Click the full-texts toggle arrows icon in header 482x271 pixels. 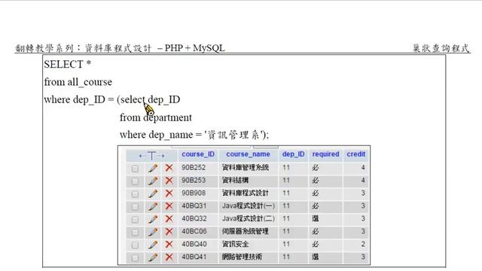[151, 156]
